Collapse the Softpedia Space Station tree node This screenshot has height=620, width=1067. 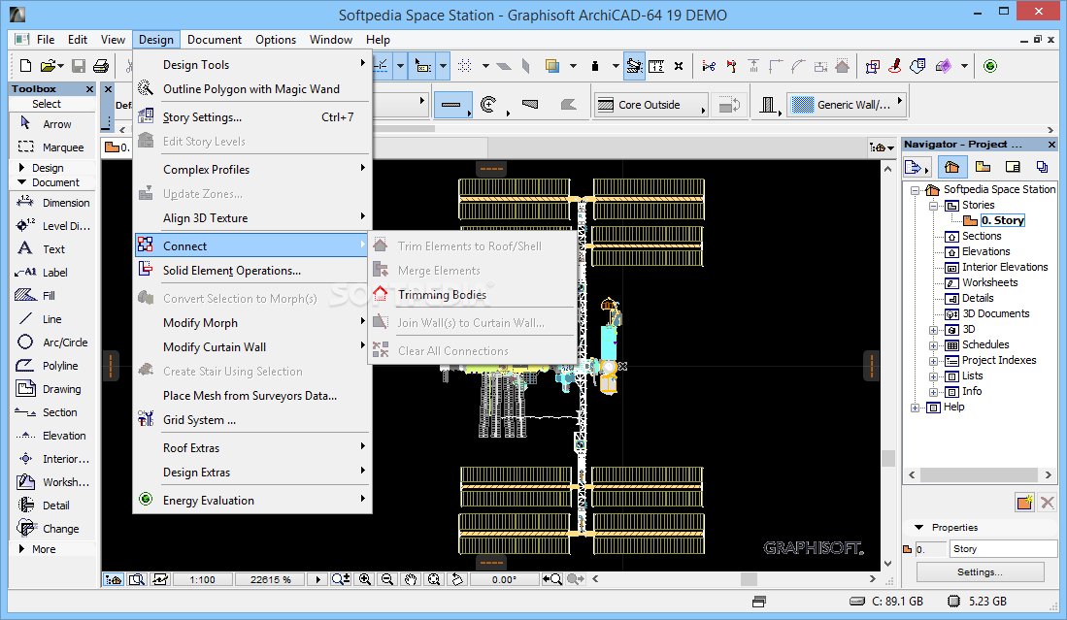click(x=916, y=190)
